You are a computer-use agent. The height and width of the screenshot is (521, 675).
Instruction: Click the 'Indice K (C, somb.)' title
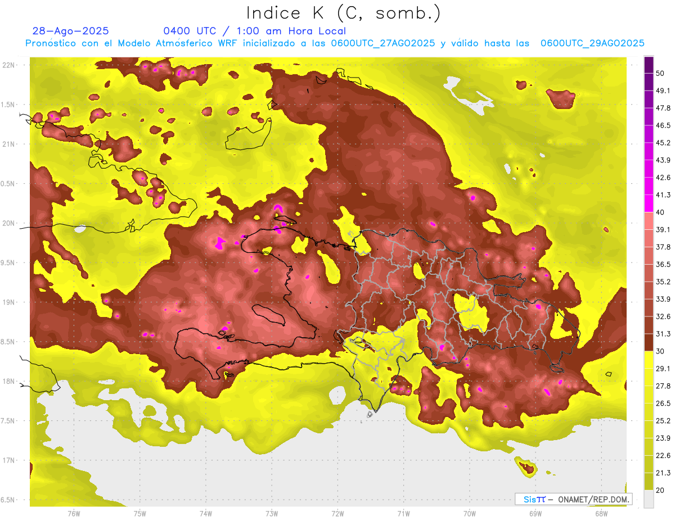coord(343,12)
